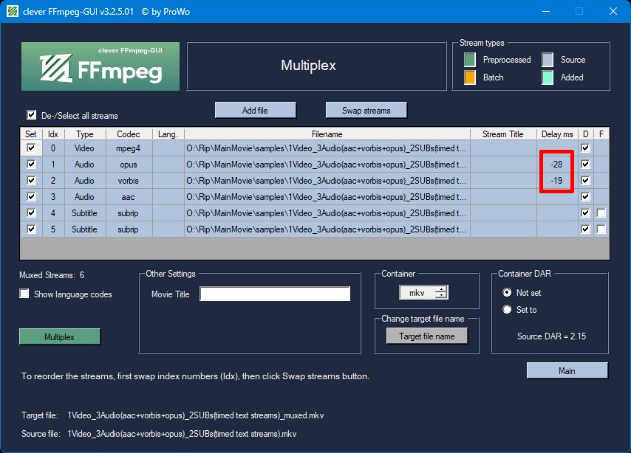631x453 pixels.
Task: Click Stream Title cell of video row
Action: (x=503, y=148)
